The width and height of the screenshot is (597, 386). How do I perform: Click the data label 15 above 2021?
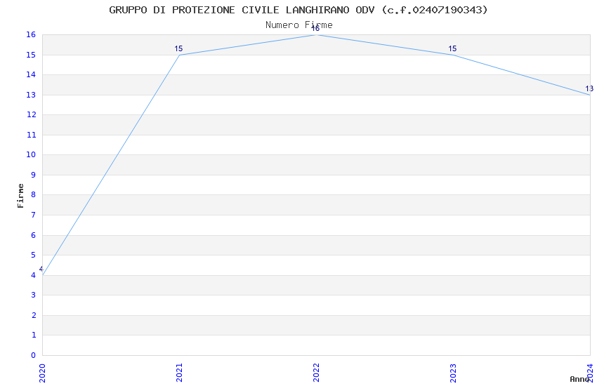click(x=178, y=48)
